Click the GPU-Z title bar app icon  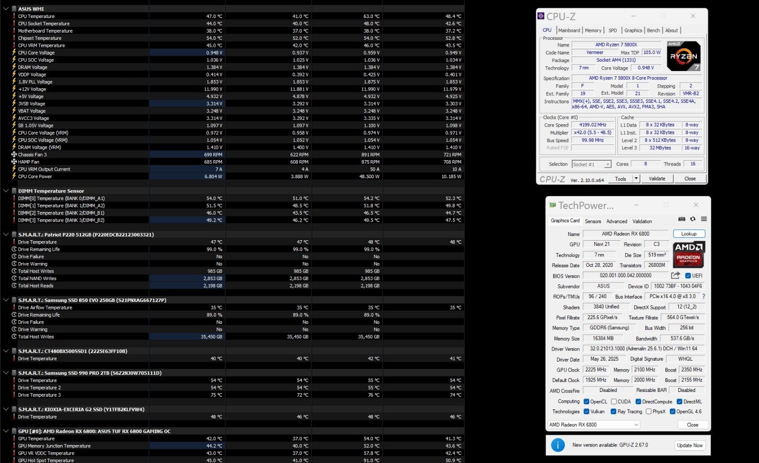[x=553, y=205]
